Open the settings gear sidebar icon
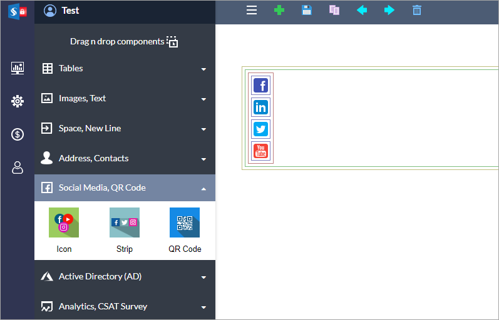Image resolution: width=499 pixels, height=320 pixels. [x=18, y=101]
